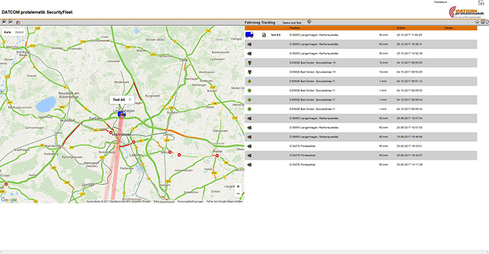Switch map view to Hybrid
The image size is (489, 254).
(19, 32)
